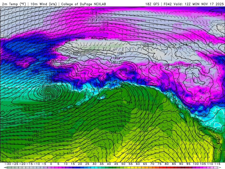The height and width of the screenshot is (169, 225).
Task: Click the 990 contour label
Action: pos(63,65)
